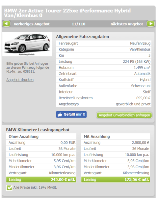Click the Allgemeine Fahrzeugdaten heading

coord(83,37)
